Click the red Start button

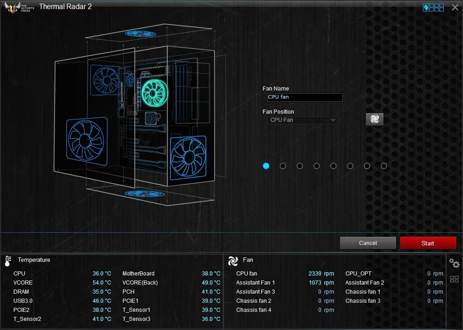pyautogui.click(x=428, y=243)
